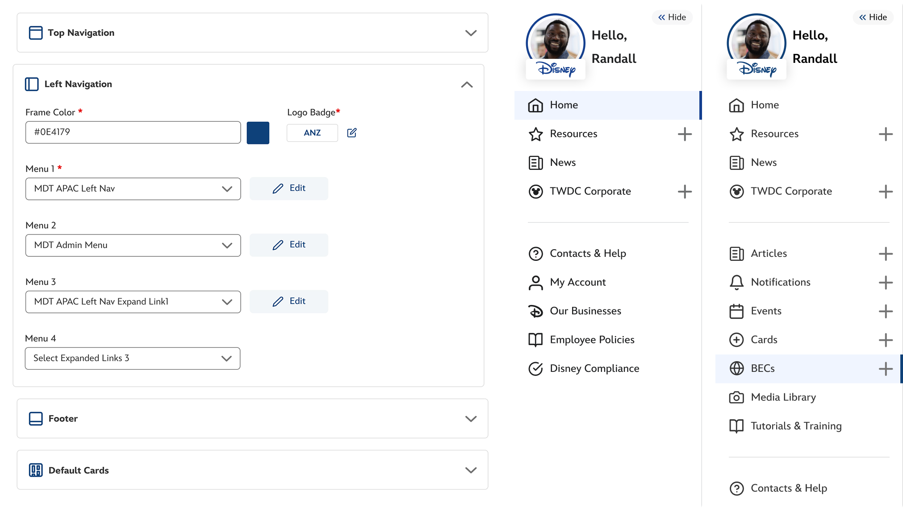Click the Our Businesses Disney icon

point(535,311)
